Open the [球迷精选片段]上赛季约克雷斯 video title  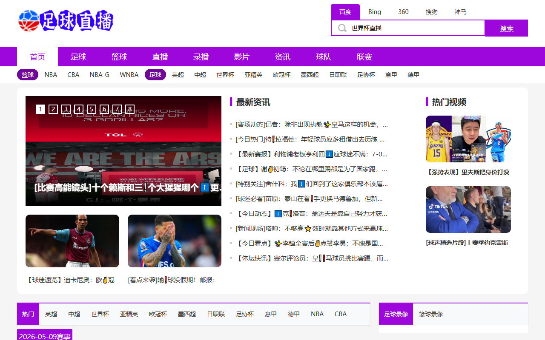click(x=467, y=243)
